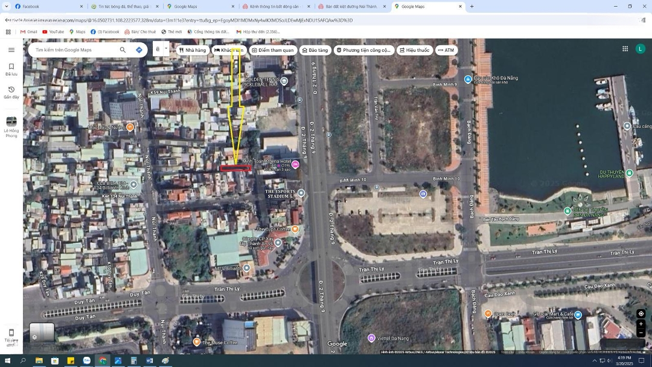Screen dimensions: 652x367
Task: Click the Tìm kiếm trên Google Maps field
Action: (x=72, y=50)
